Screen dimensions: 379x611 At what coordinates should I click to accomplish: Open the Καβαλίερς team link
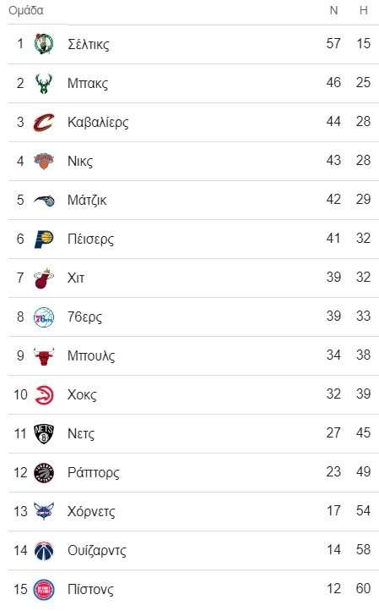pyautogui.click(x=98, y=123)
